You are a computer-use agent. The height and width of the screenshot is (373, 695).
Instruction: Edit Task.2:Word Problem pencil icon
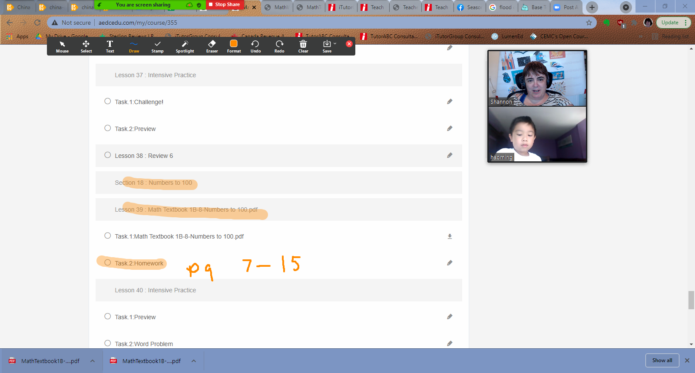450,344
